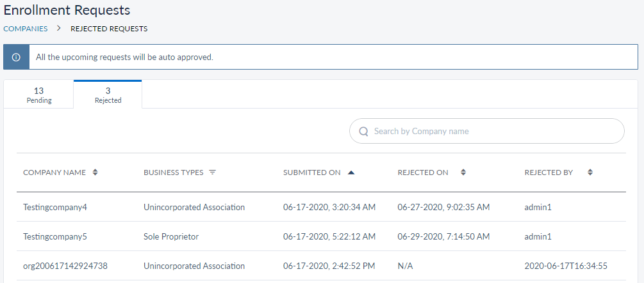Open the Business Types filter icon

213,172
